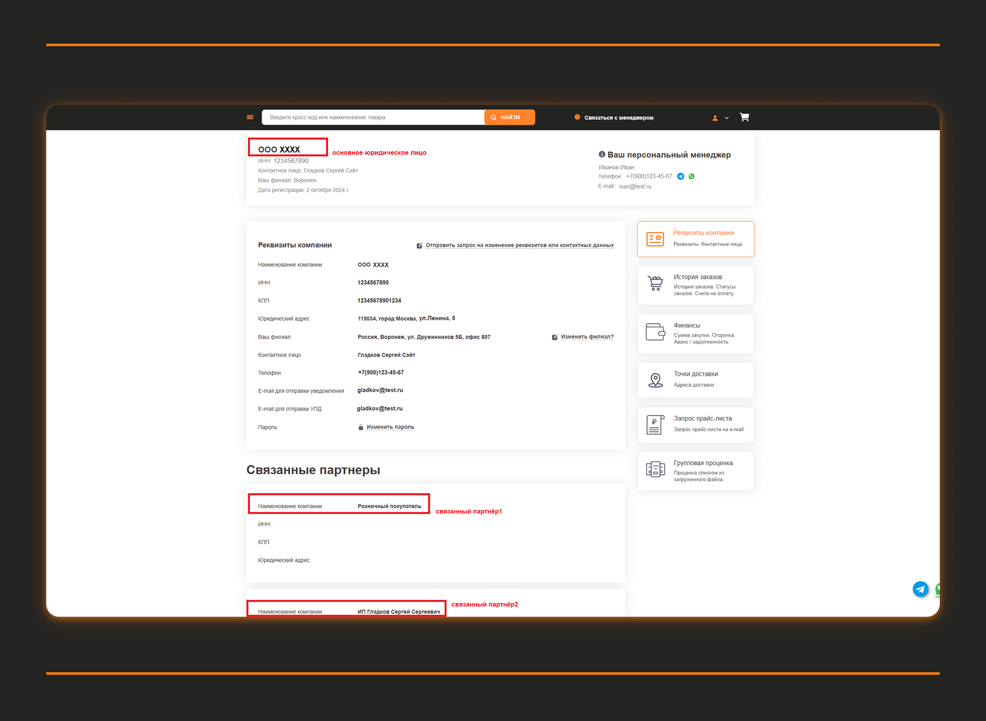Click the floating Telegram chat button
Viewport: 986px width, 721px height.
920,589
